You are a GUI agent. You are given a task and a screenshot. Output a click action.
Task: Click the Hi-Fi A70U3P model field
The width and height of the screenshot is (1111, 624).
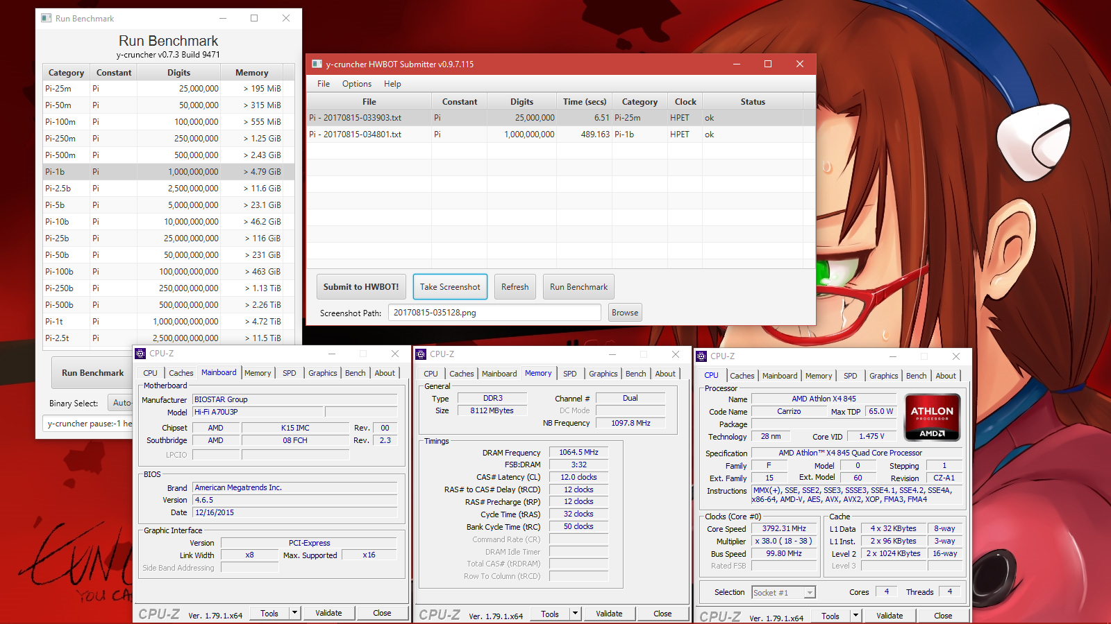258,412
